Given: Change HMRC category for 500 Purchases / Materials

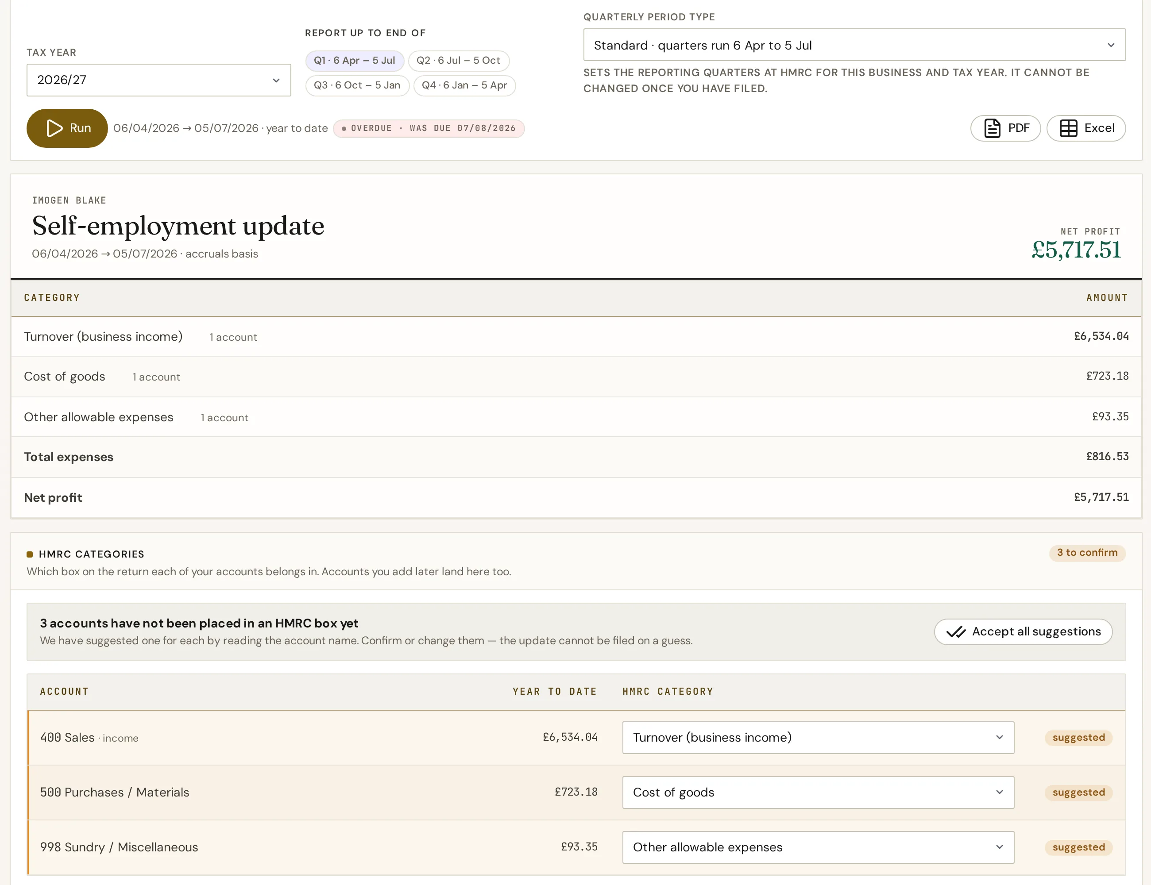Looking at the screenshot, I should [818, 792].
